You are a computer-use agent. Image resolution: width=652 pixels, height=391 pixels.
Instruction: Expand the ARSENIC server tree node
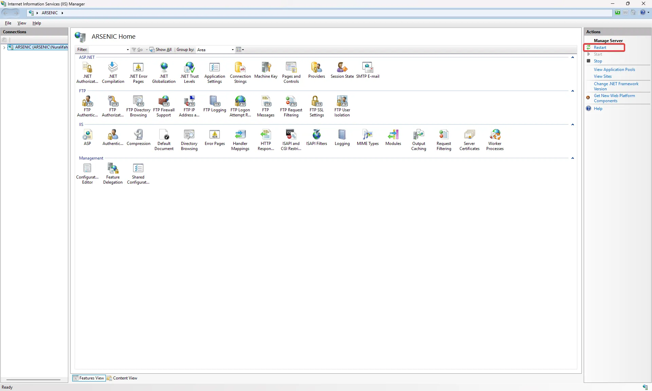click(4, 47)
